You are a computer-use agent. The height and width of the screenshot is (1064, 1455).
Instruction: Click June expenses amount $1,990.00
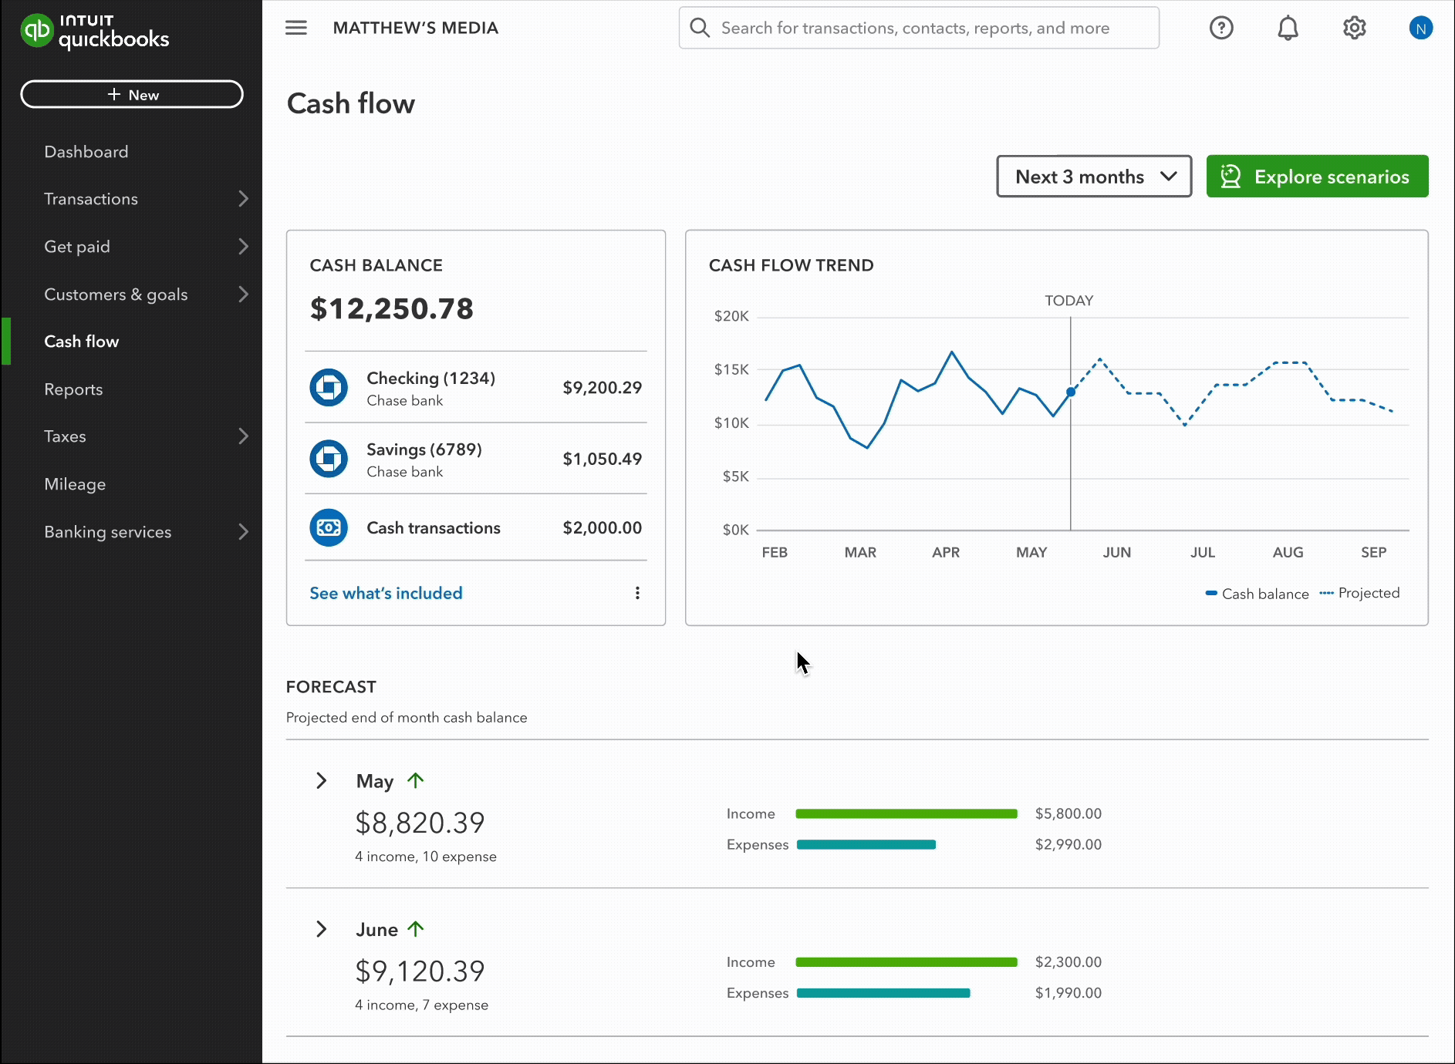tap(1068, 993)
